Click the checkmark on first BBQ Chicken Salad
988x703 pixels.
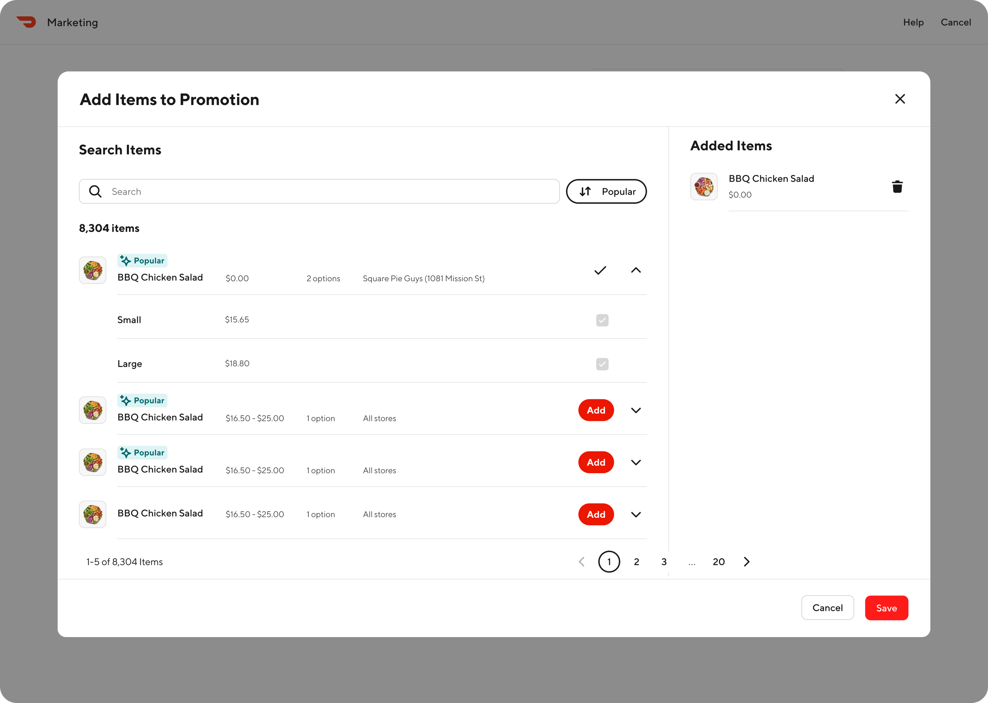pyautogui.click(x=600, y=271)
